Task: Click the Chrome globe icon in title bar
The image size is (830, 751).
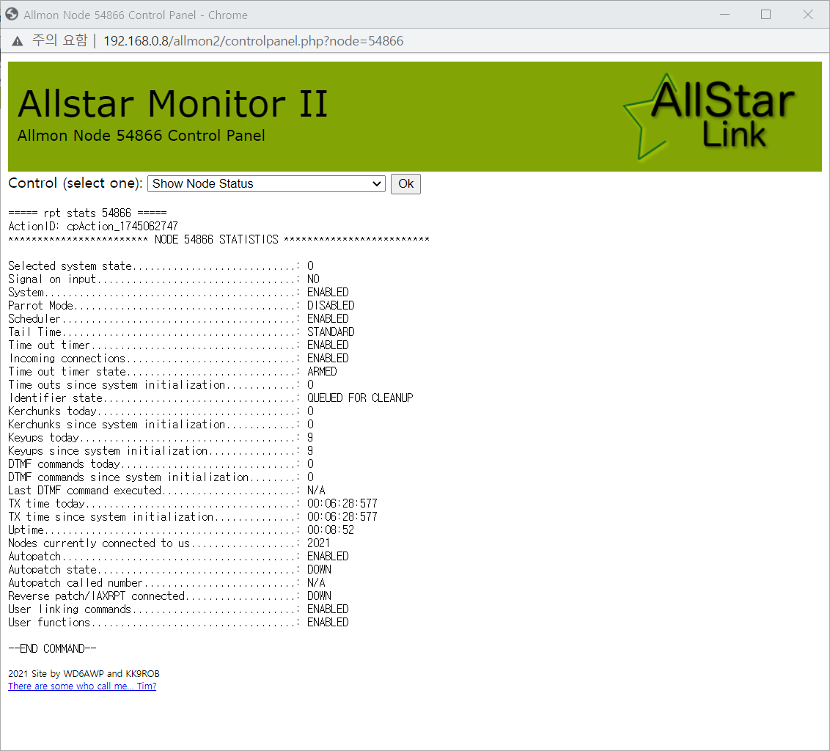Action: click(12, 14)
